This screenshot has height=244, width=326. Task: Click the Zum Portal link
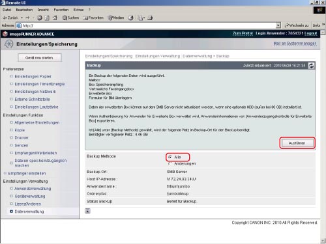[x=243, y=33]
